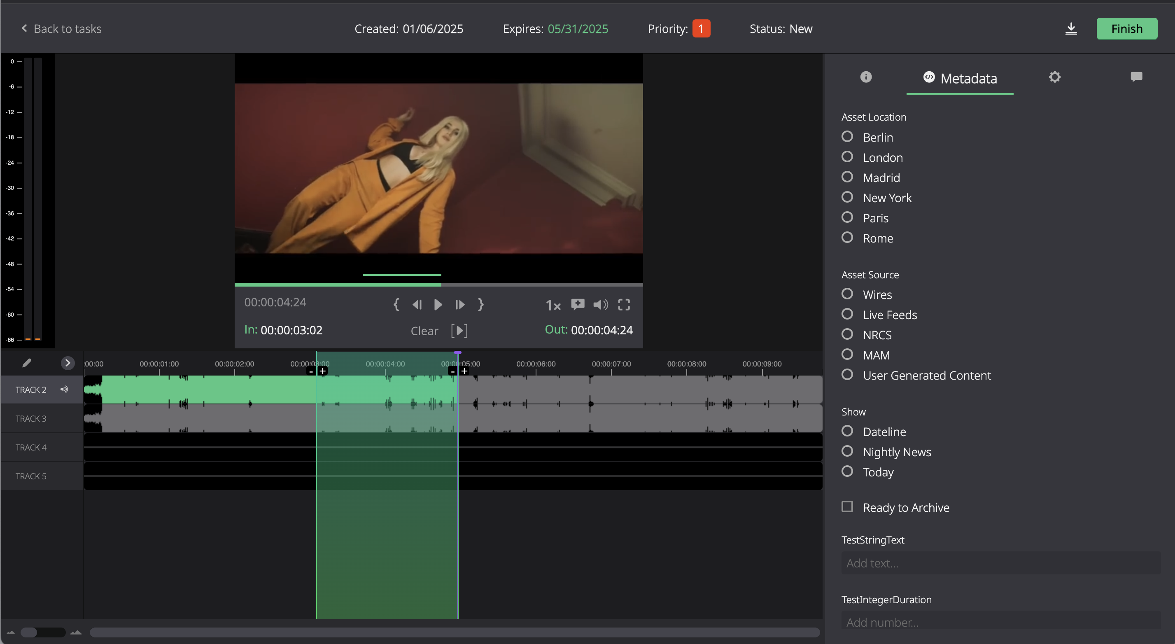Click the download icon next to Finish
Viewport: 1175px width, 644px height.
(1070, 29)
